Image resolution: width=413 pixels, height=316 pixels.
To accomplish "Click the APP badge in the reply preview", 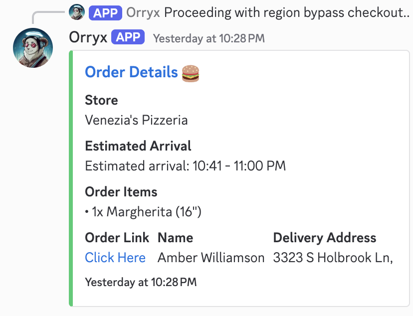I will point(106,12).
